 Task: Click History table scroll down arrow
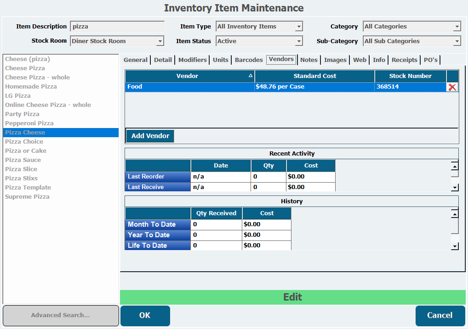[x=455, y=246]
